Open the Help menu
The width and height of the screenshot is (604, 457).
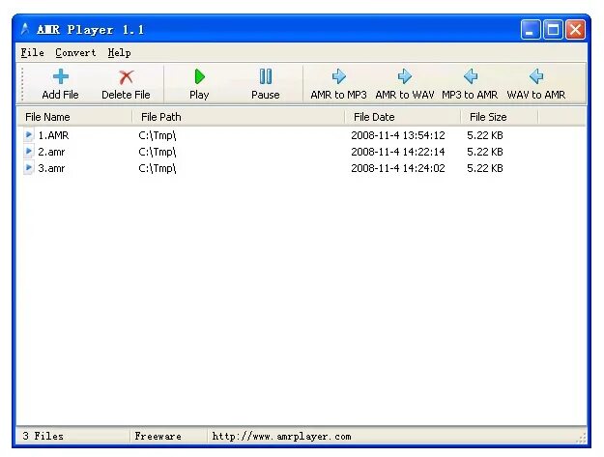pos(119,53)
